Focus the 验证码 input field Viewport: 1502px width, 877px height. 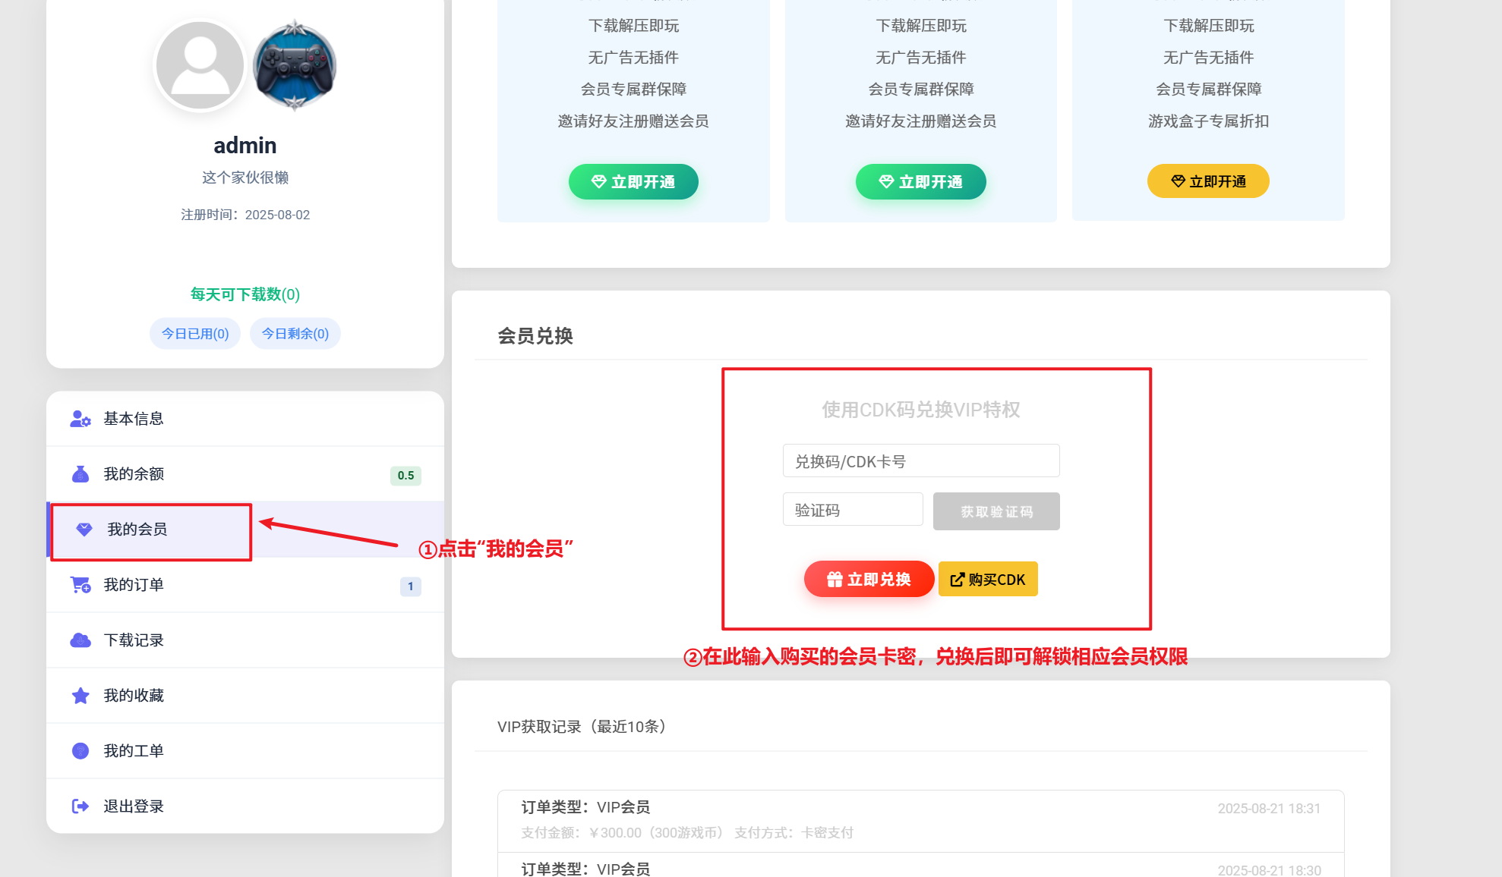point(853,510)
